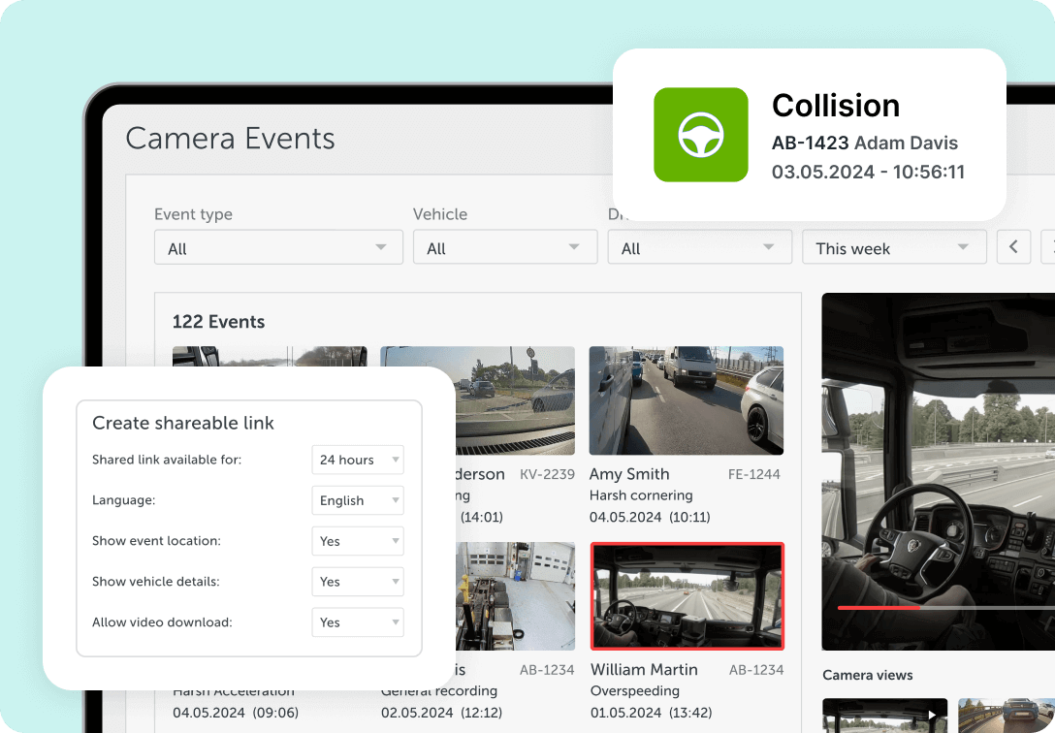Click the main truck cabin video player
This screenshot has height=733, width=1055.
tap(938, 471)
